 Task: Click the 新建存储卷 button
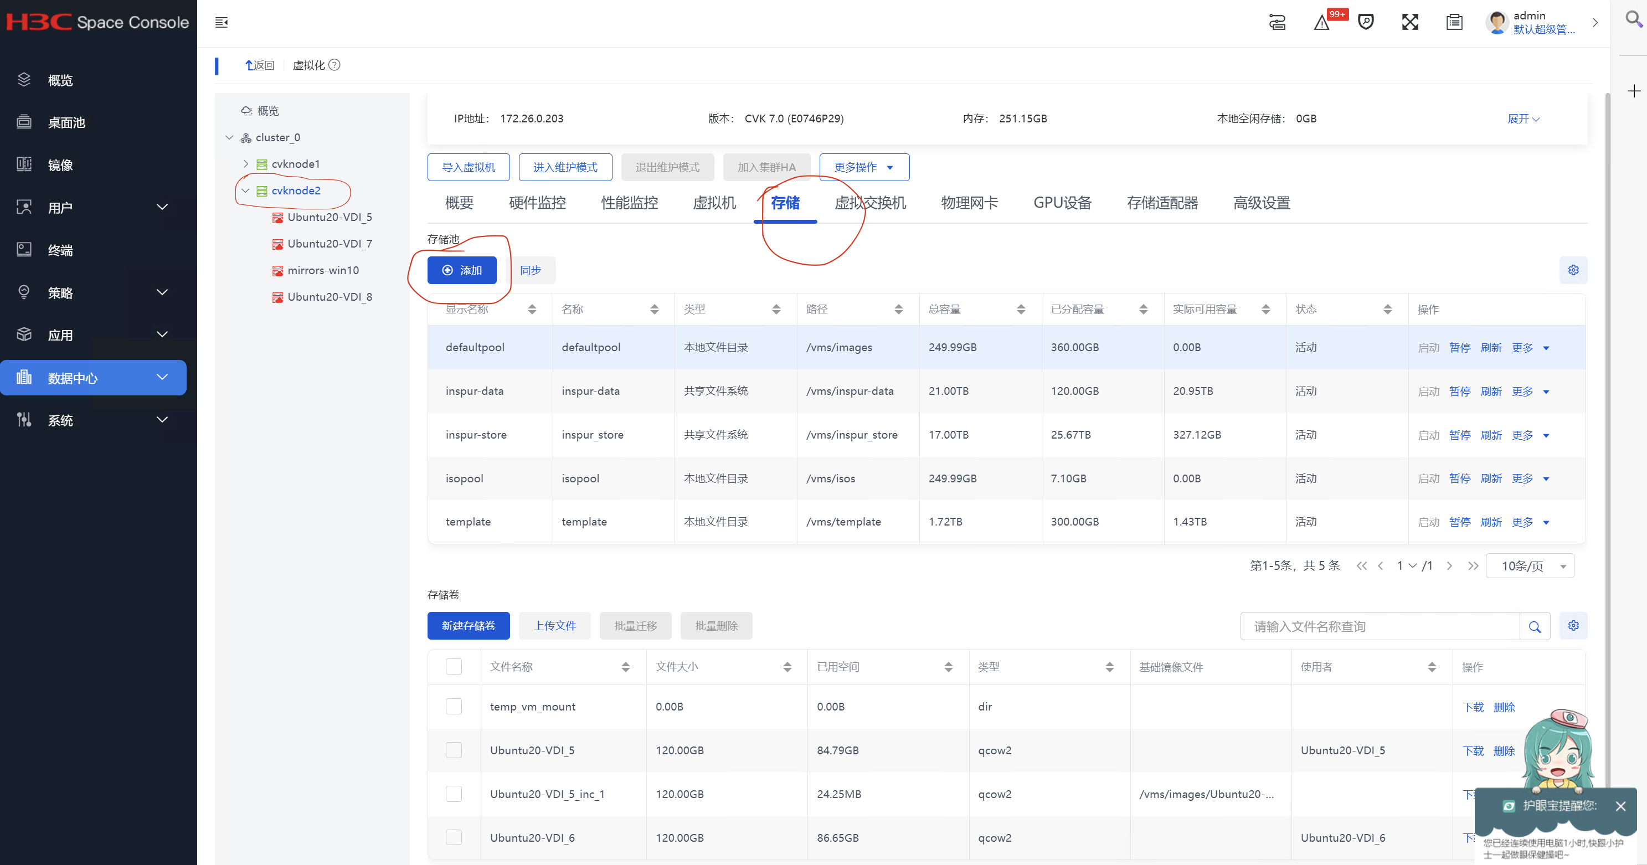point(468,625)
